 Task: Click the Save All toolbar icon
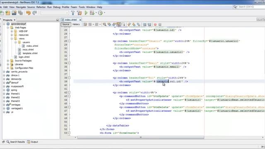pos(20,13)
